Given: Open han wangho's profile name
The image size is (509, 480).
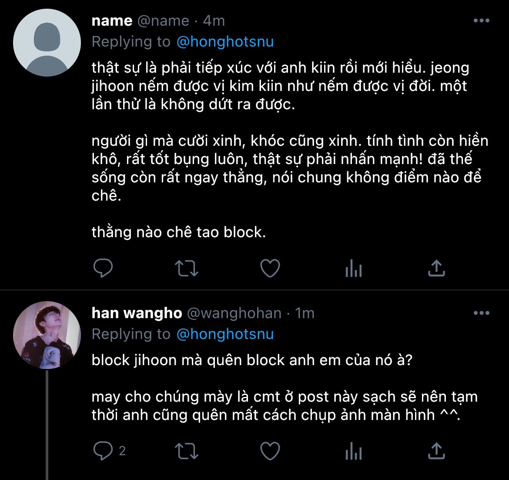Looking at the screenshot, I should [137, 313].
